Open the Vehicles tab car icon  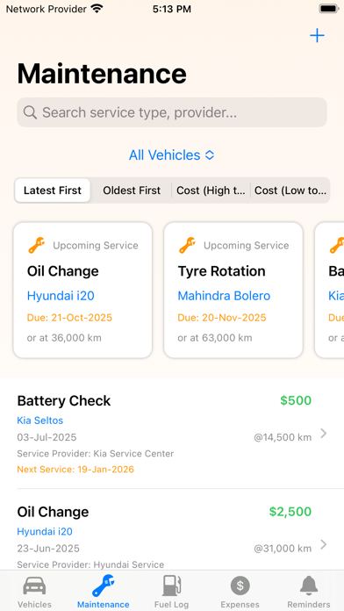34,586
